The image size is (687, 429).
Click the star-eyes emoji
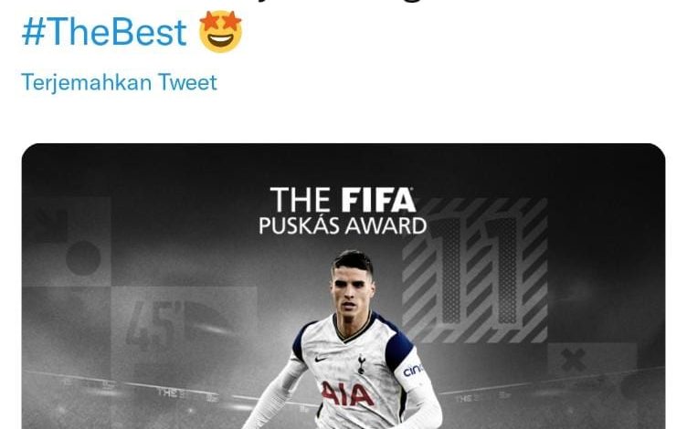tap(220, 31)
